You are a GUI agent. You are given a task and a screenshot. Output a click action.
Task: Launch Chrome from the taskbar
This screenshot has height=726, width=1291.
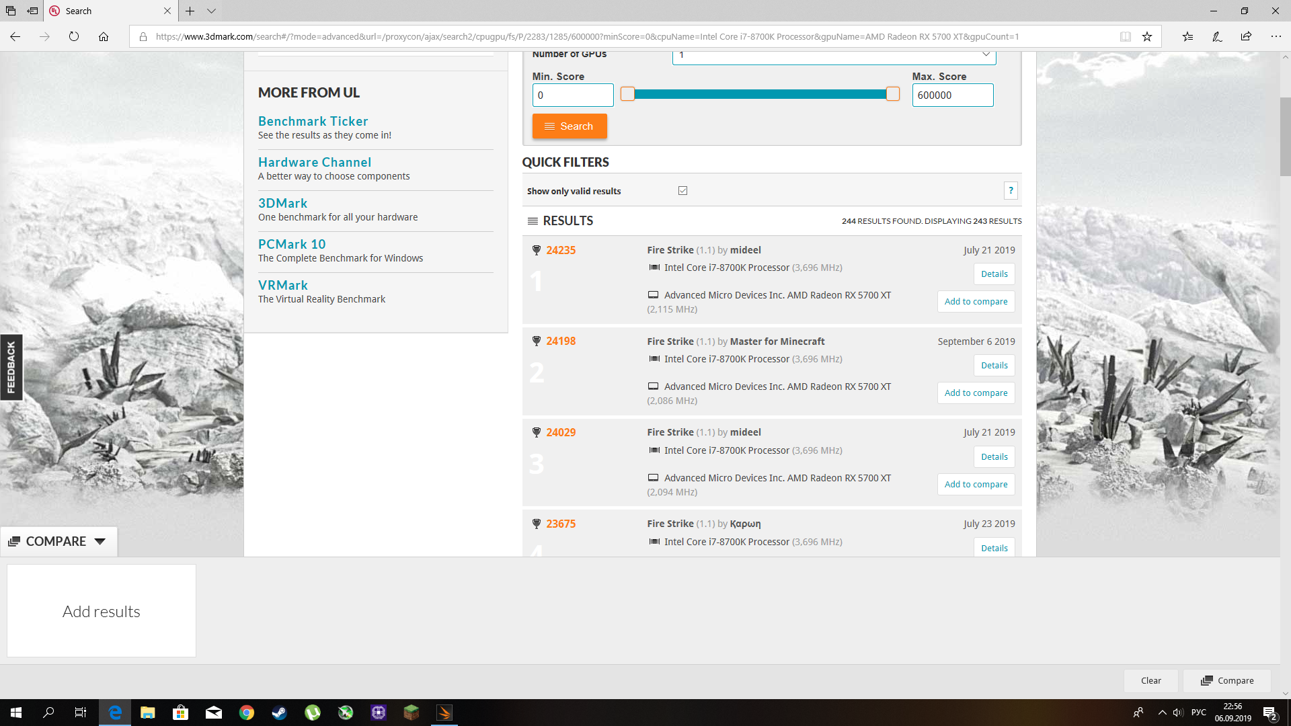(x=247, y=713)
